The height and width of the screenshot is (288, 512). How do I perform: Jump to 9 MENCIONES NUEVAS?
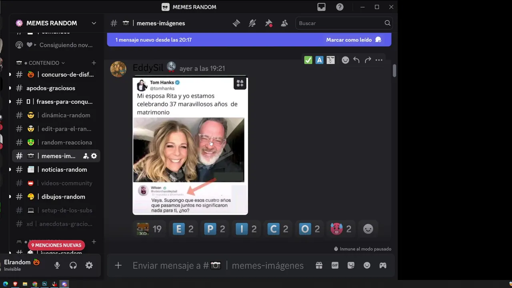56,245
